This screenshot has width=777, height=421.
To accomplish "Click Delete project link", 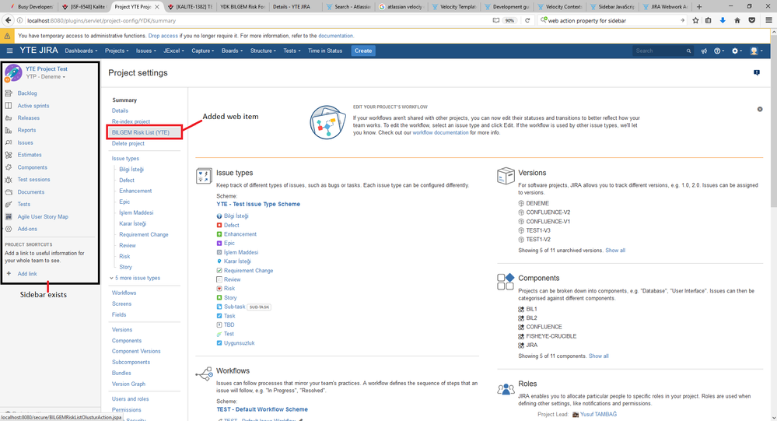I will (x=128, y=143).
